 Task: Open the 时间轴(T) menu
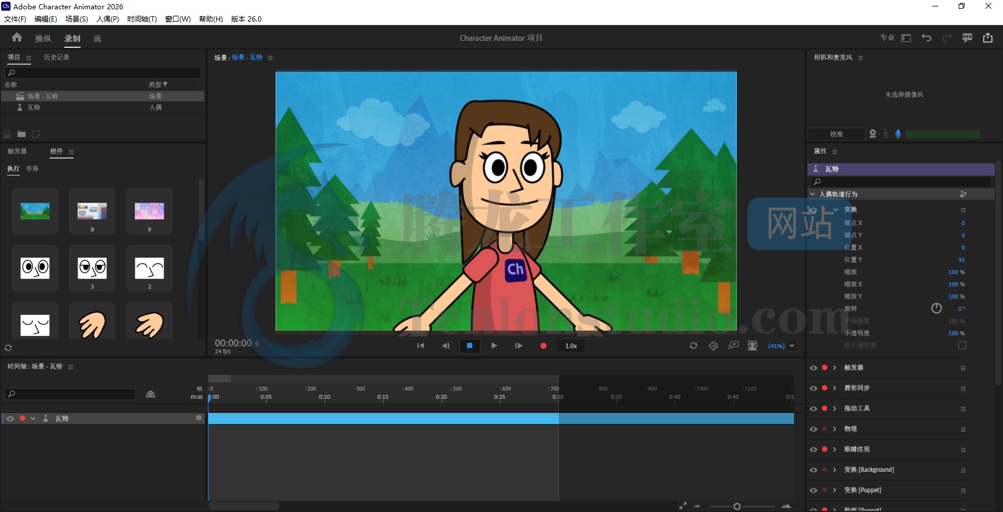coord(142,19)
